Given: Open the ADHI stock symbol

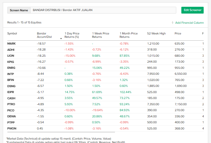Looking at the screenshot, I should pos(11,50).
